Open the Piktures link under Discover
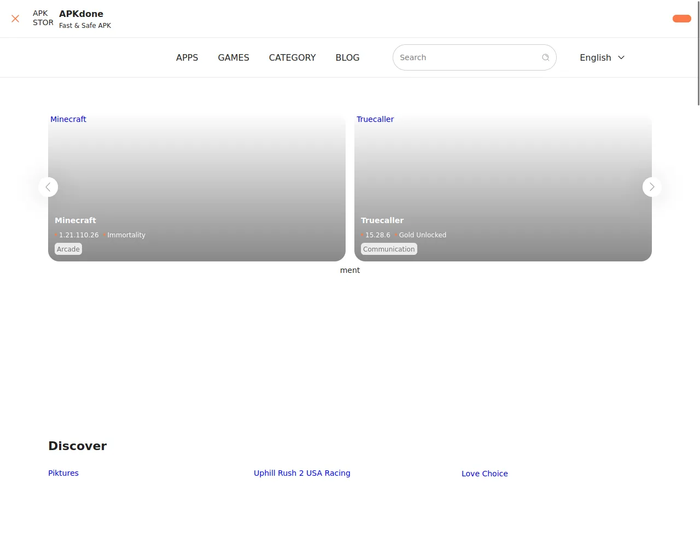The height and width of the screenshot is (560, 700). point(63,473)
